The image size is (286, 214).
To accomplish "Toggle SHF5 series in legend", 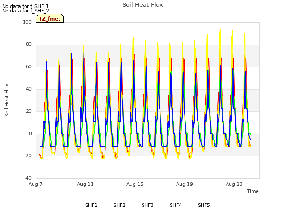I will (199, 205).
